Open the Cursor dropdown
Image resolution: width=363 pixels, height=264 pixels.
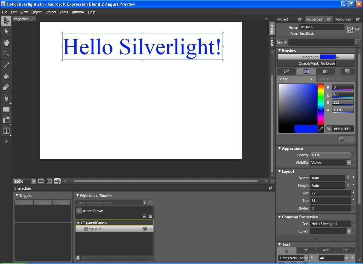pyautogui.click(x=349, y=231)
